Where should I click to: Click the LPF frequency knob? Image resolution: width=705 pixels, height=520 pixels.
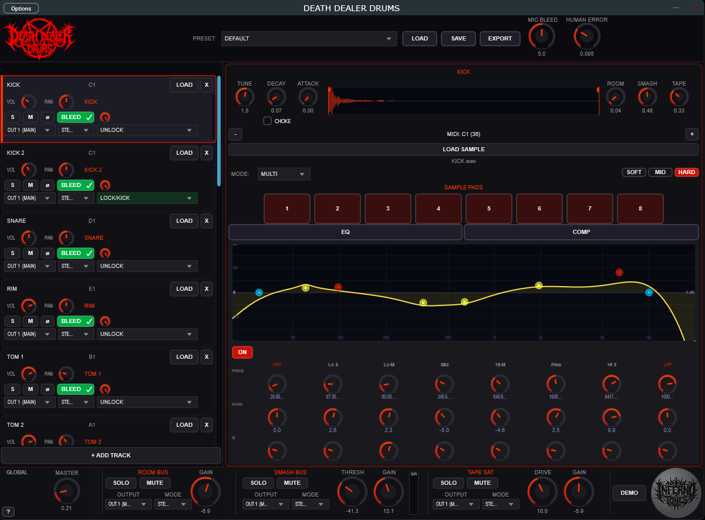(x=667, y=384)
